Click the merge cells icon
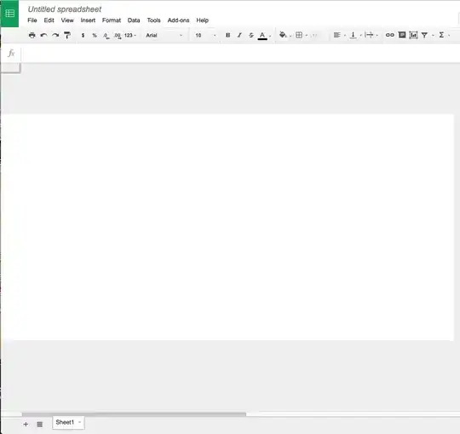The height and width of the screenshot is (434, 460). click(x=314, y=35)
